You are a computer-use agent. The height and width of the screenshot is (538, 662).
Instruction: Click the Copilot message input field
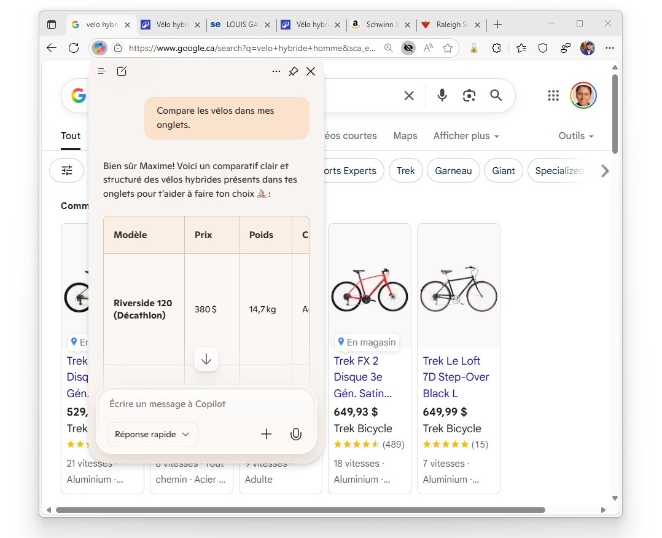point(206,404)
